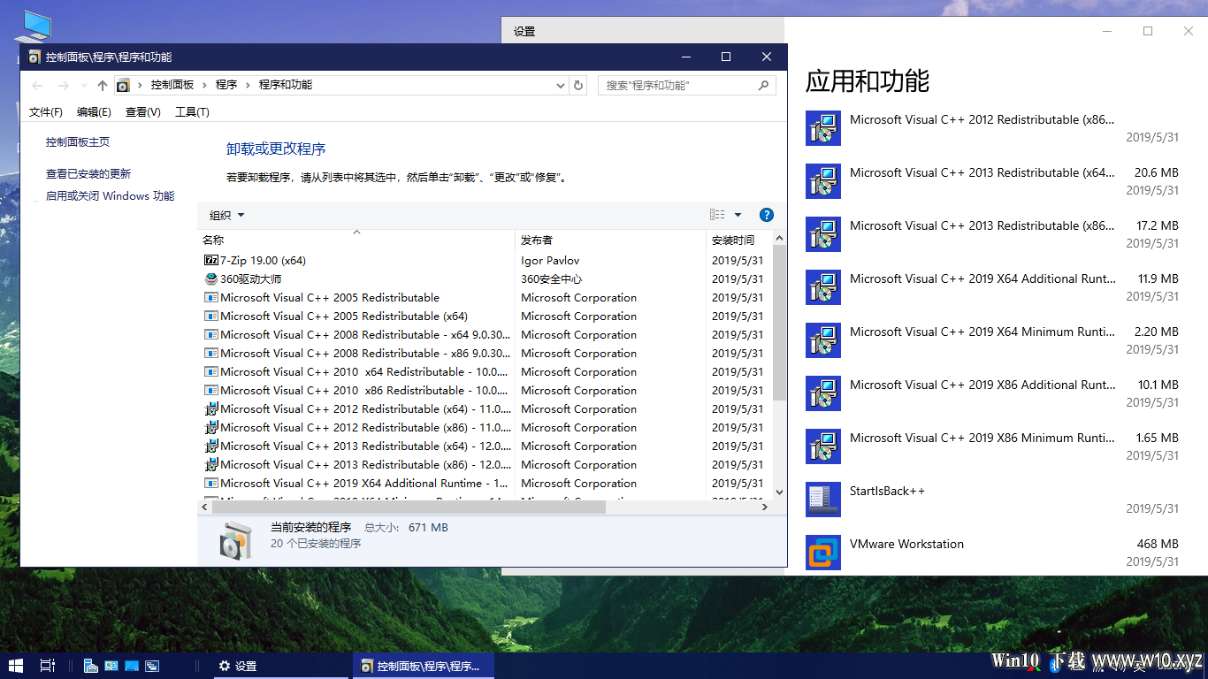Viewport: 1208px width, 679px height.
Task: Open the 文件(F) menu
Action: point(46,112)
